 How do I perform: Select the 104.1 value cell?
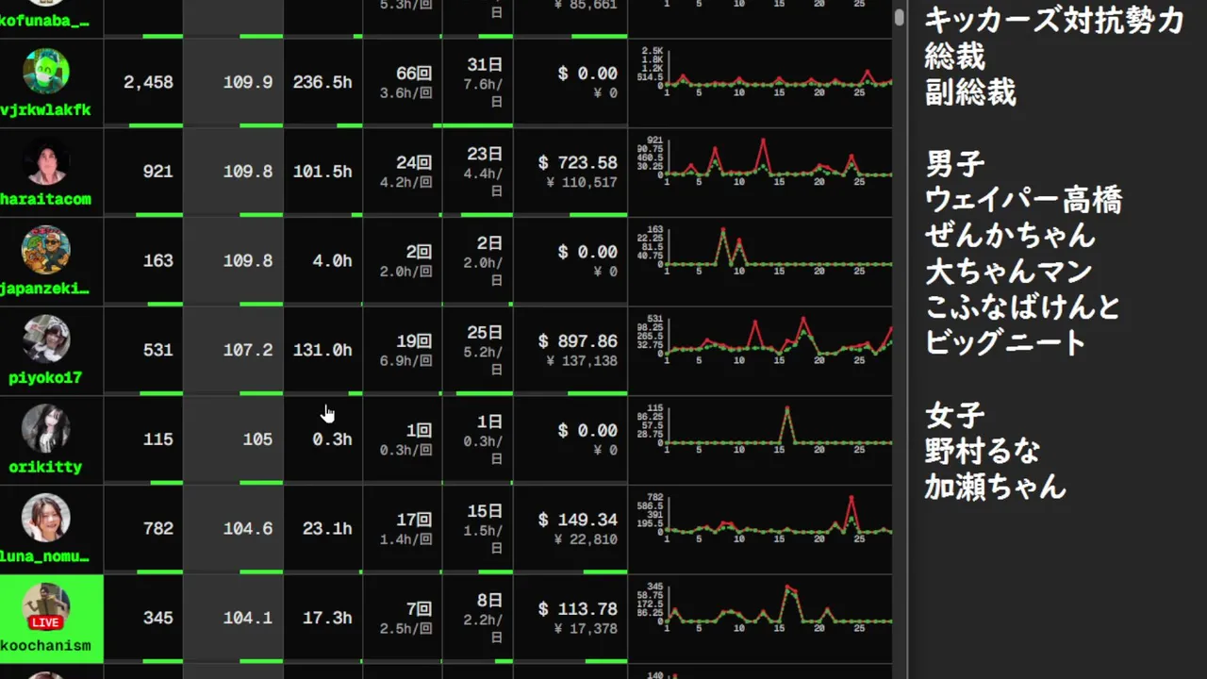pyautogui.click(x=233, y=618)
